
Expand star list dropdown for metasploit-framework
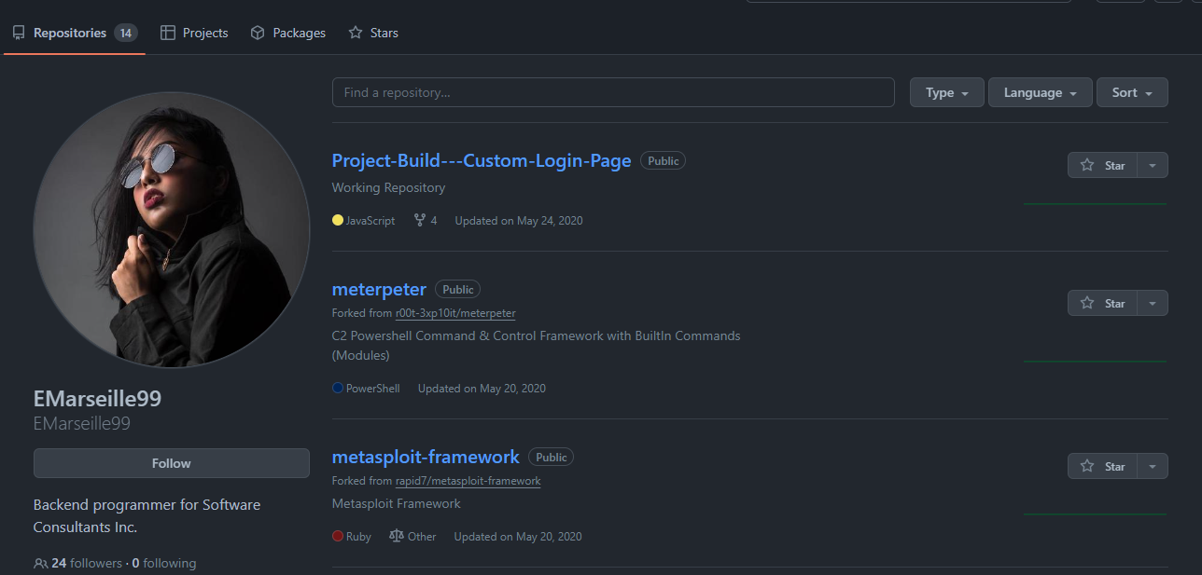pyautogui.click(x=1153, y=466)
